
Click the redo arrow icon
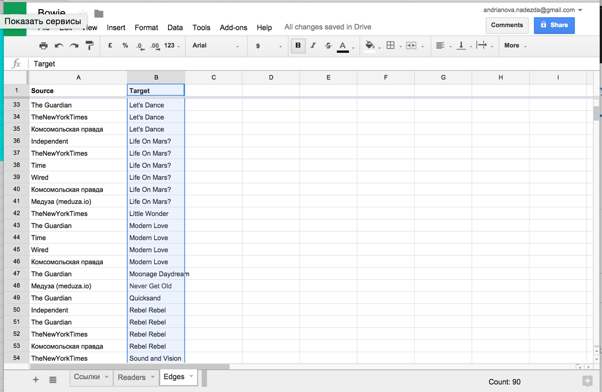(74, 46)
